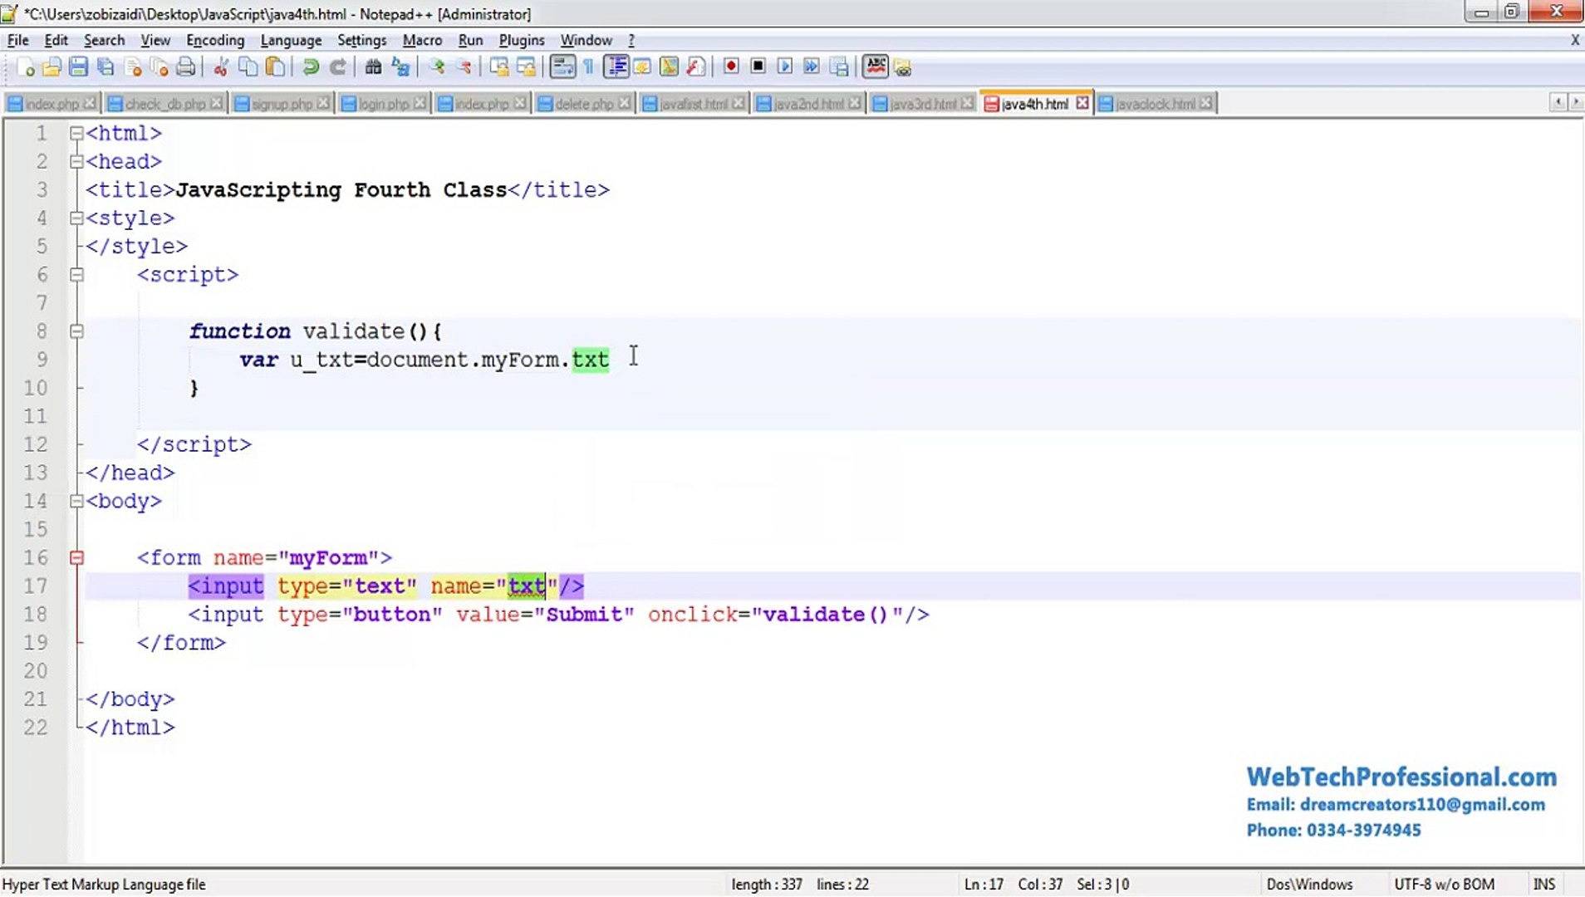The width and height of the screenshot is (1585, 897).
Task: Open the Macro menu
Action: [x=422, y=40]
